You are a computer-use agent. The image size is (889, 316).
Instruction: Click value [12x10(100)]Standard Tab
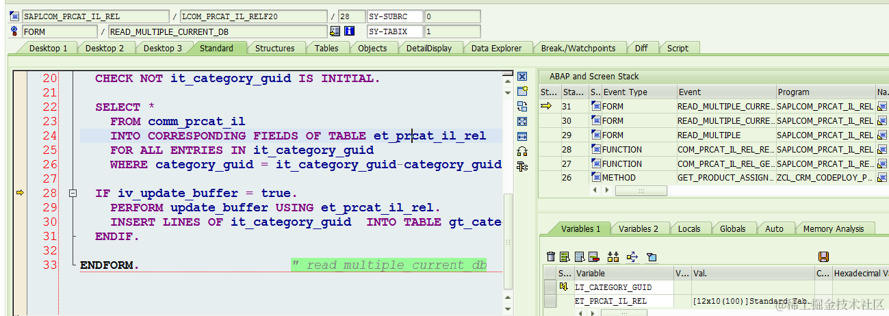coord(752,301)
